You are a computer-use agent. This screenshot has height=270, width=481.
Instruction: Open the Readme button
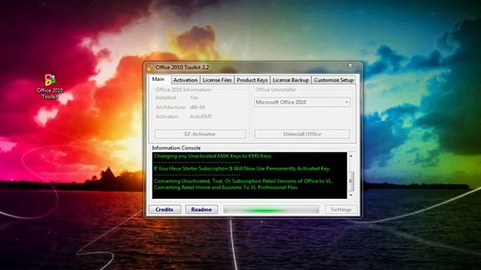click(x=201, y=209)
